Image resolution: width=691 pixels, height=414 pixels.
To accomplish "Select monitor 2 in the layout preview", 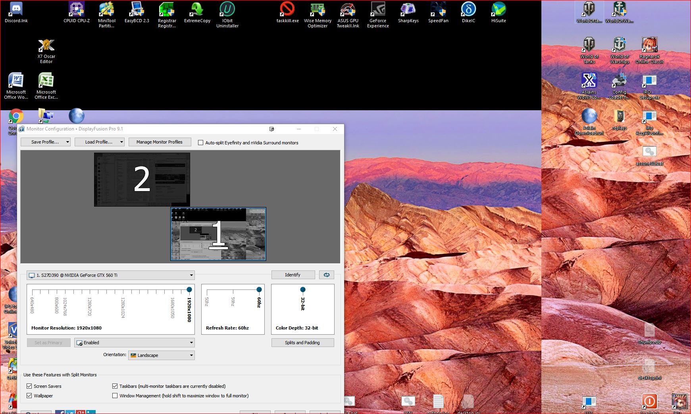I will click(142, 179).
